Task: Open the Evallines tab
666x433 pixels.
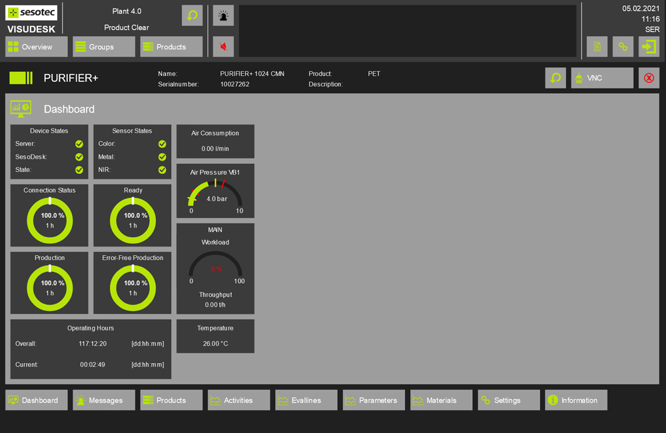Action: 306,400
